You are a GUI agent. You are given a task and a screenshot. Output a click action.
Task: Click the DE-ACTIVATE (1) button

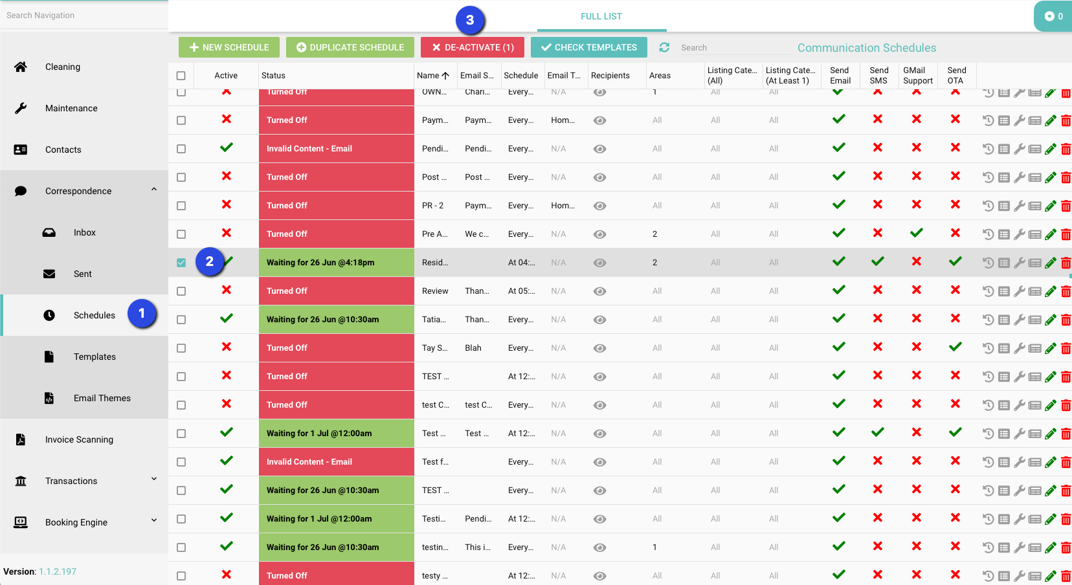coord(473,47)
